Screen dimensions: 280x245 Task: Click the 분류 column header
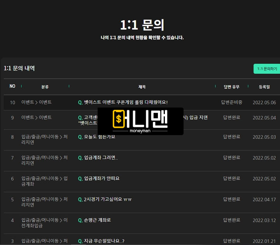pyautogui.click(x=45, y=87)
